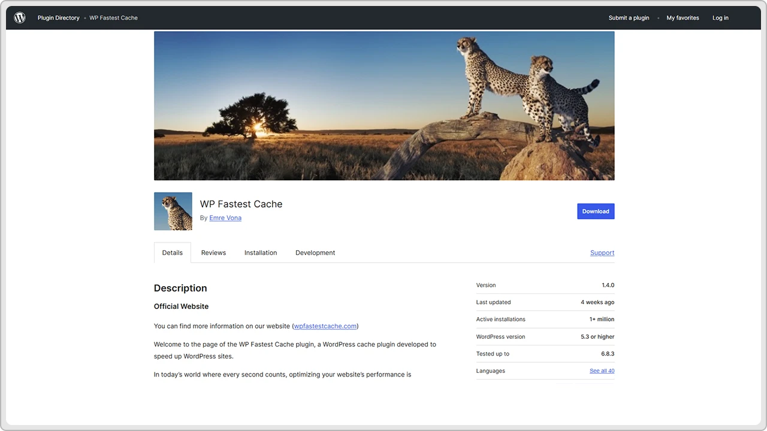This screenshot has height=431, width=767.
Task: Click the Official Website subheading
Action: [181, 306]
